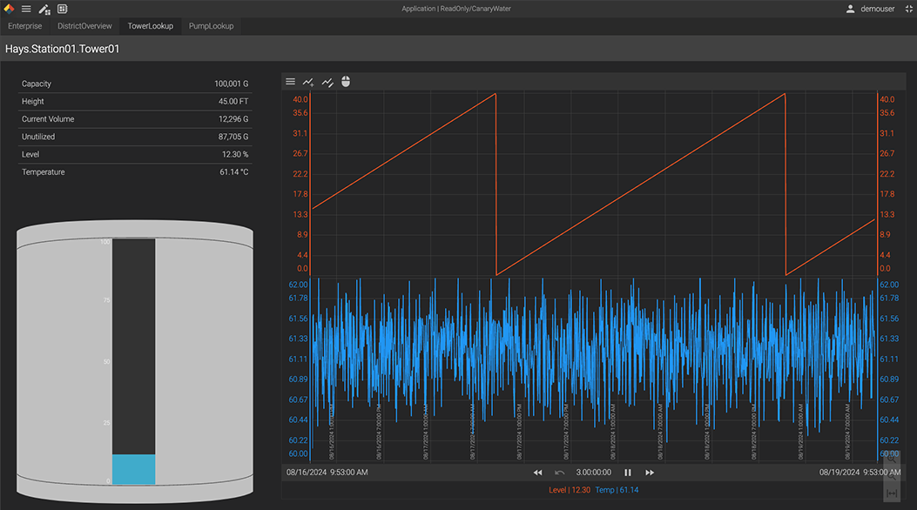Click the demouser username label

[877, 9]
